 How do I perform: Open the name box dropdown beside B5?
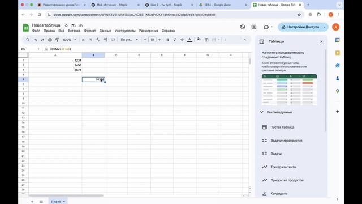tap(38, 49)
